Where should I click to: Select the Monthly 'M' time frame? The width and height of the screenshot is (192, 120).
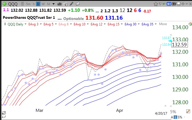click(x=48, y=4)
